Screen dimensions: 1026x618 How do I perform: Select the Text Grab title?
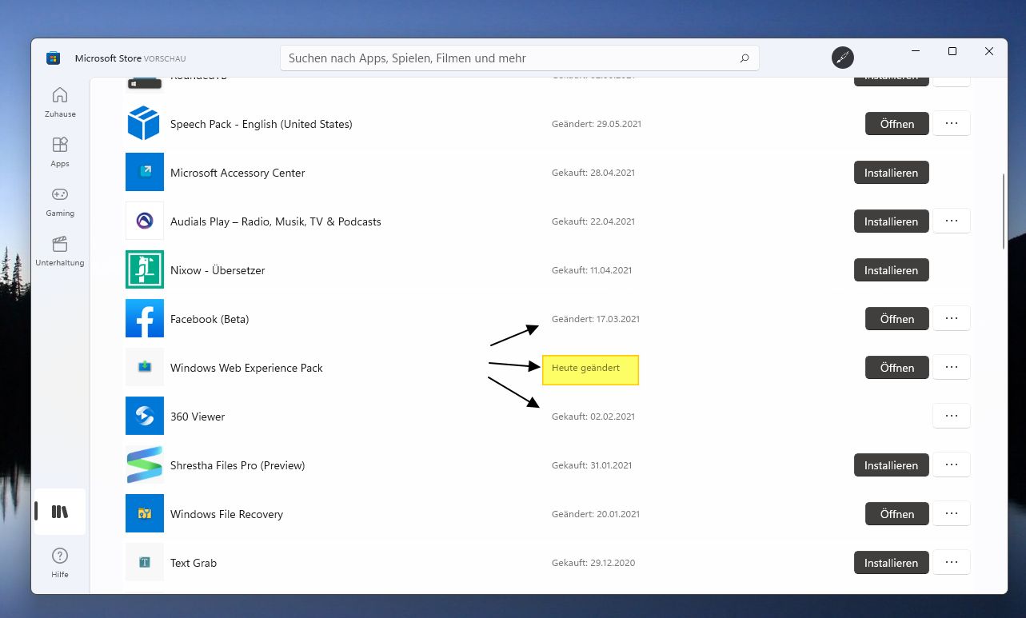[194, 563]
